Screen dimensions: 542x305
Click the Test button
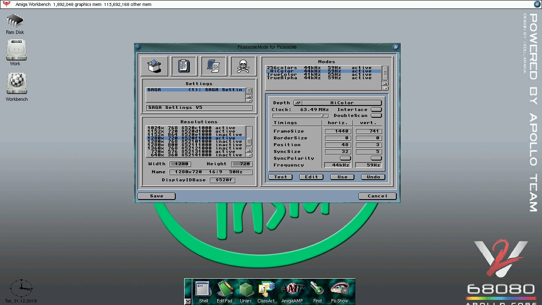(280, 177)
